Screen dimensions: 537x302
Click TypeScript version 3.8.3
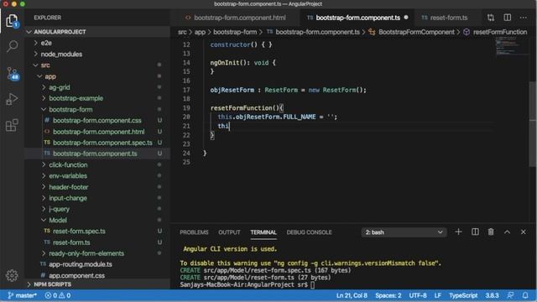(492, 295)
